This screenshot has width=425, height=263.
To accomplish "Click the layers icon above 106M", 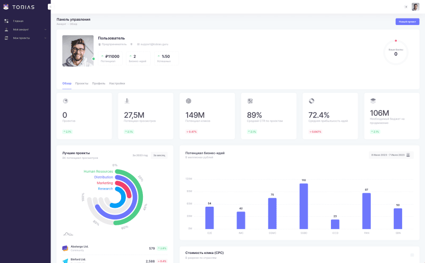I will coord(373,100).
